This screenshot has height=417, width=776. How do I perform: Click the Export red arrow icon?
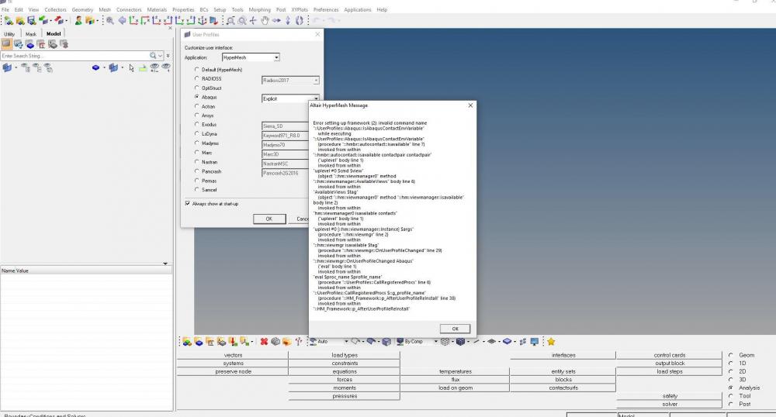click(x=58, y=20)
